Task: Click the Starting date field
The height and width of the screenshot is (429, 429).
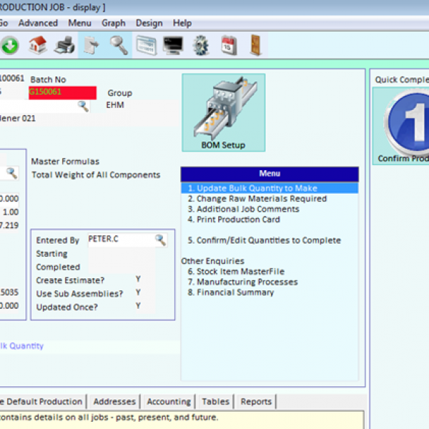Action: [x=122, y=253]
